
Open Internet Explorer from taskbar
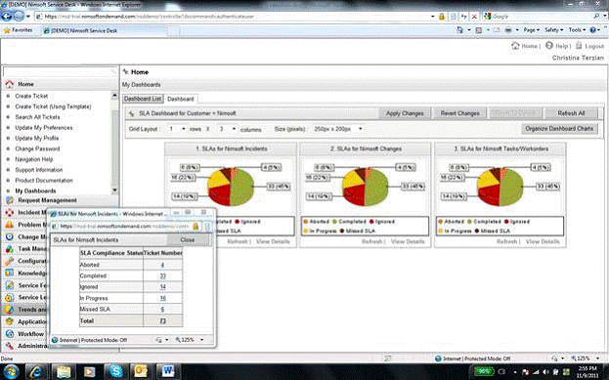click(37, 371)
